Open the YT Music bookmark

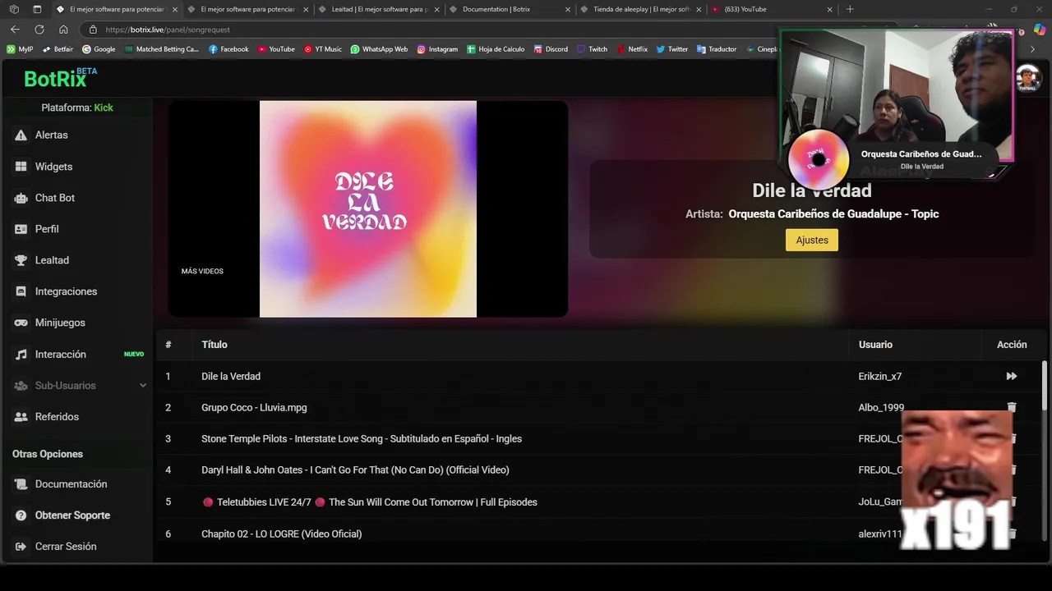click(x=322, y=49)
